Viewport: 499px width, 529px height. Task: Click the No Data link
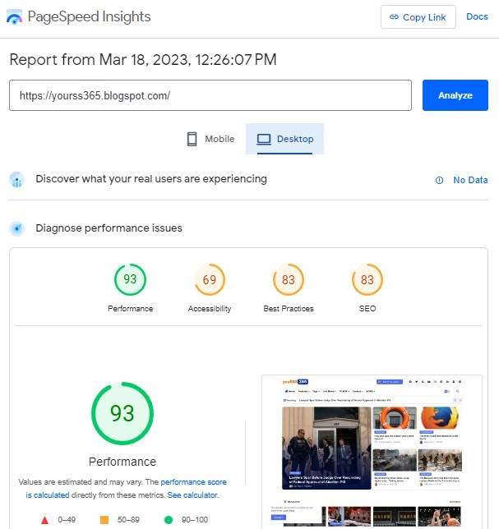470,180
